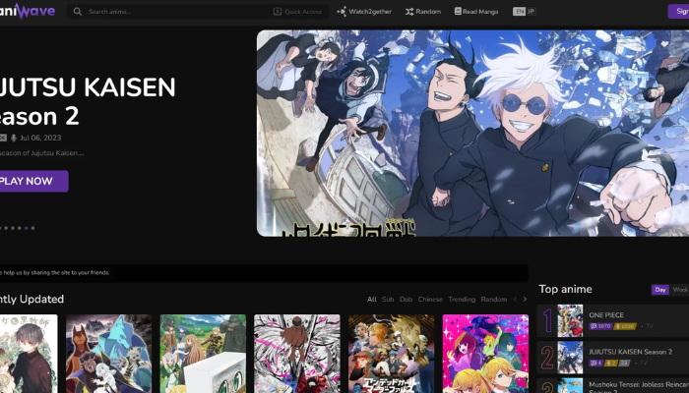The width and height of the screenshot is (689, 393).
Task: Open Watch2gether from the top bar
Action: click(364, 12)
